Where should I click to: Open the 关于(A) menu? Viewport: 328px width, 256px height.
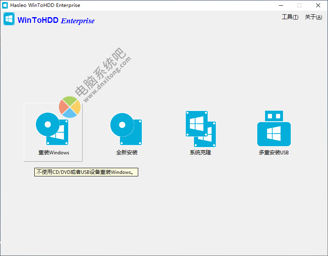click(x=313, y=17)
